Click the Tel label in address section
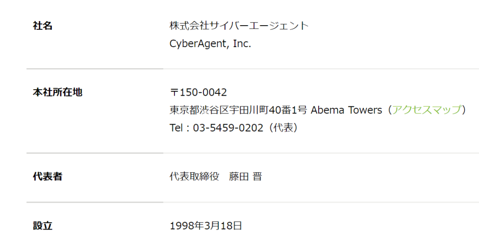The width and height of the screenshot is (479, 238). point(176,128)
